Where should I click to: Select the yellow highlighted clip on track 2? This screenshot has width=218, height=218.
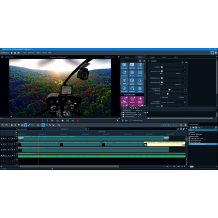pyautogui.click(x=165, y=144)
